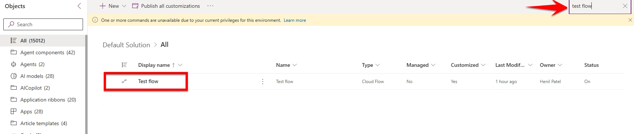Image resolution: width=634 pixels, height=134 pixels.
Task: Click the info icon in the banner
Action: point(95,20)
